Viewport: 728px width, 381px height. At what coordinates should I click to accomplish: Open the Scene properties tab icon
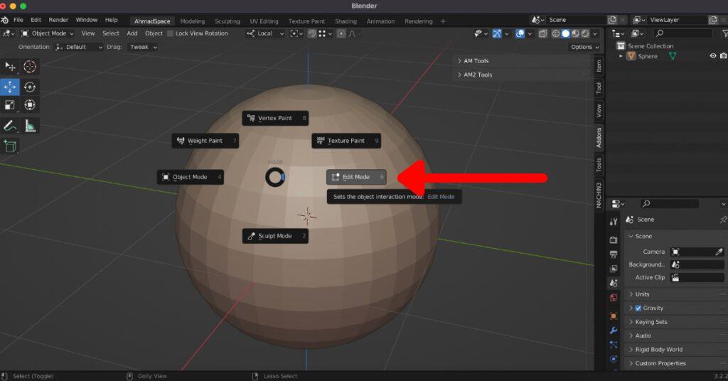pos(614,283)
